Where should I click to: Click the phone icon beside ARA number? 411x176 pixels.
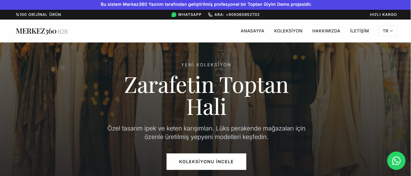click(210, 15)
